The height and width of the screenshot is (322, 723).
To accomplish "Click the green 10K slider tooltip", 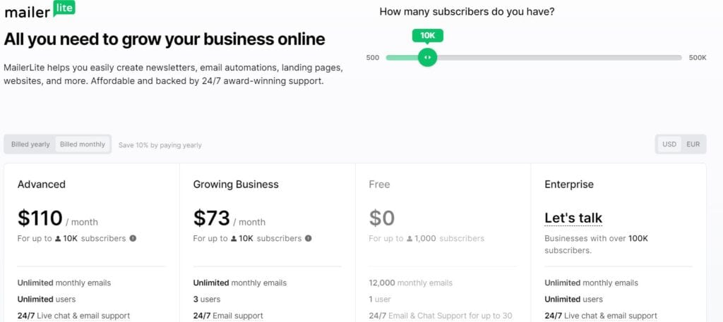I will point(427,36).
